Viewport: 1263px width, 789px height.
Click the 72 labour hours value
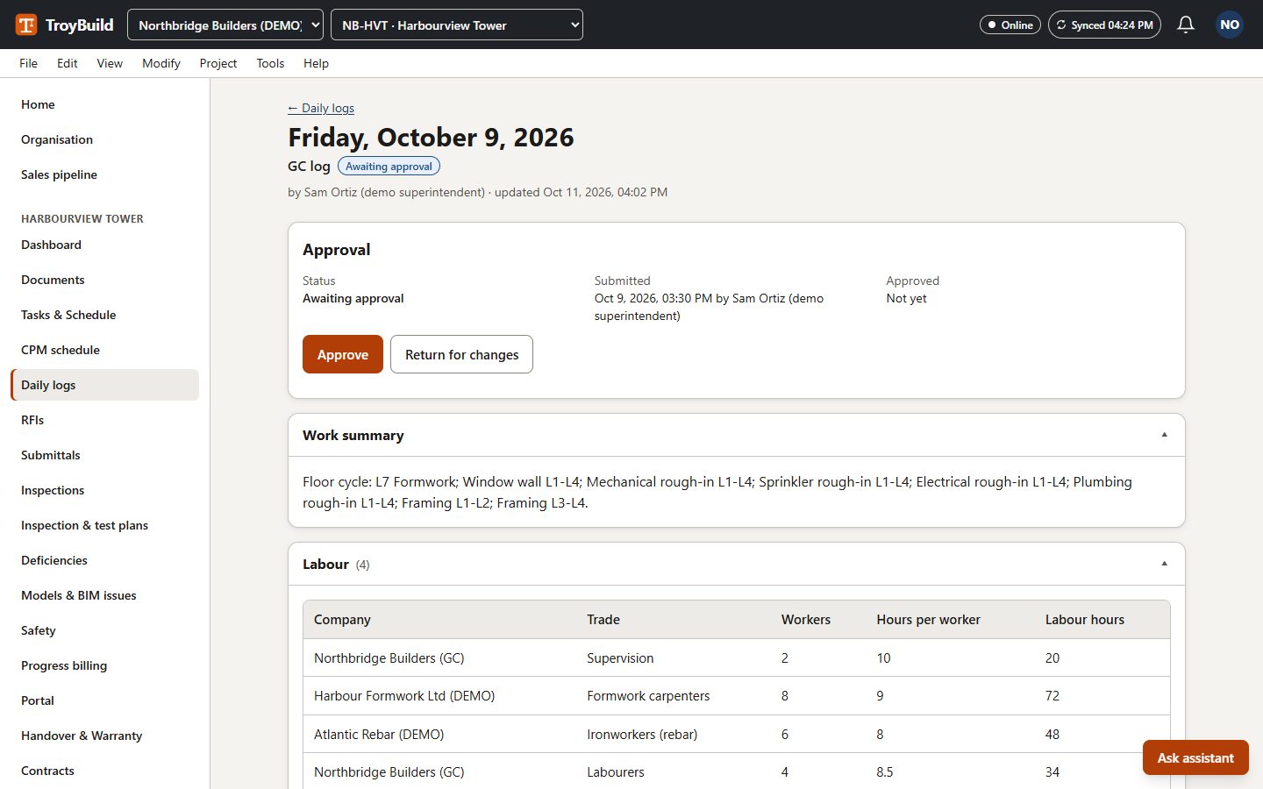[1052, 696]
